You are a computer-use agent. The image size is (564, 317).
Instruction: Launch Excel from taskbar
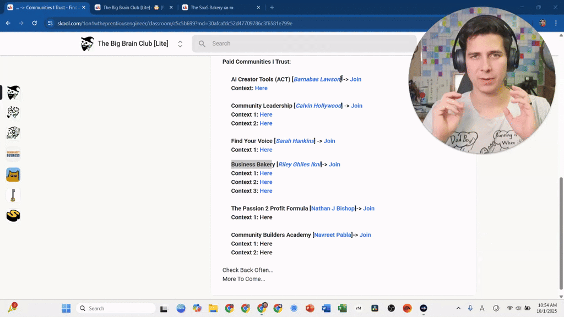[343, 308]
